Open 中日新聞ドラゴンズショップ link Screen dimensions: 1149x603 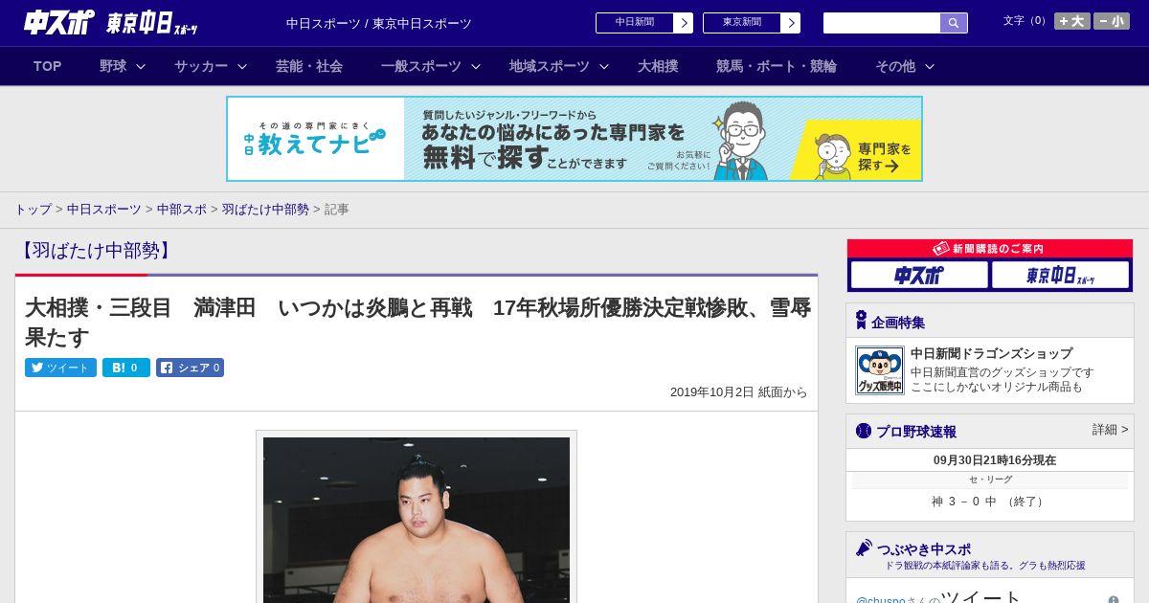(991, 353)
